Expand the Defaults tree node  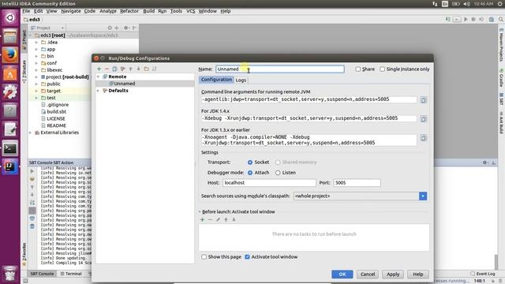(x=98, y=91)
